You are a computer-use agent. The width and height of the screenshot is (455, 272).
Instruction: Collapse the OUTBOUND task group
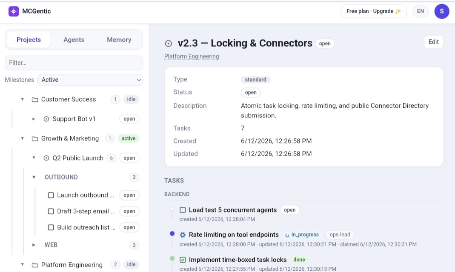[x=34, y=177]
